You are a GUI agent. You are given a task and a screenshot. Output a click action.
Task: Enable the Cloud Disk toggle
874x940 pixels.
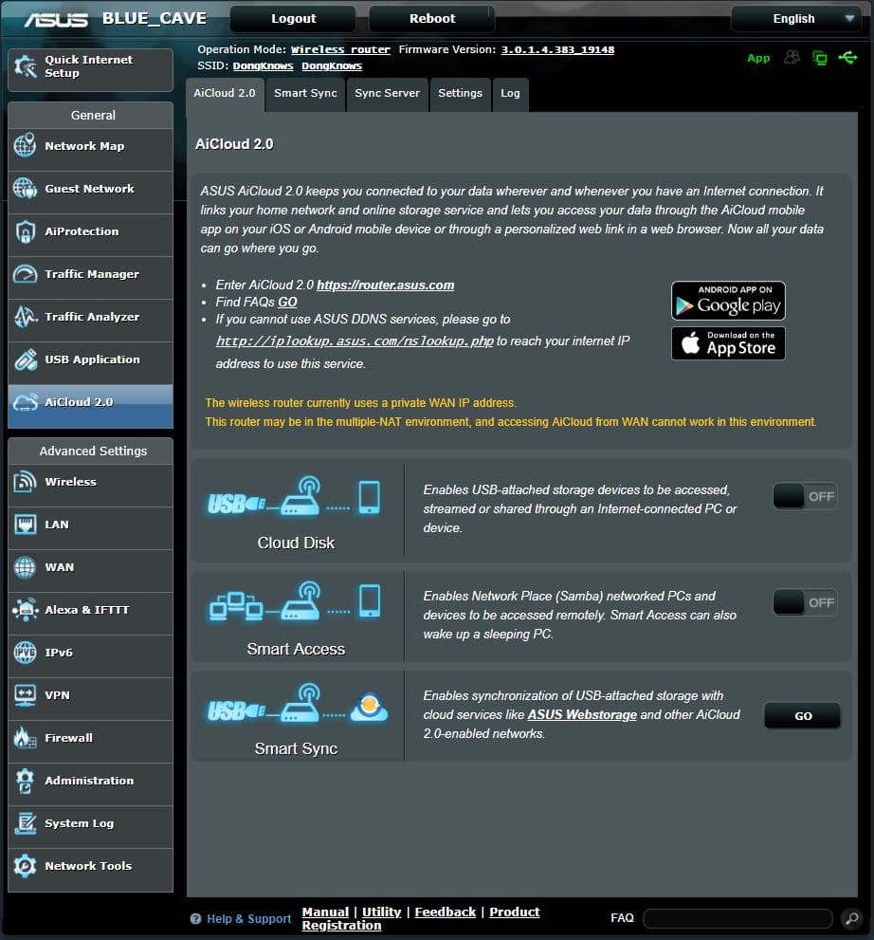click(805, 496)
